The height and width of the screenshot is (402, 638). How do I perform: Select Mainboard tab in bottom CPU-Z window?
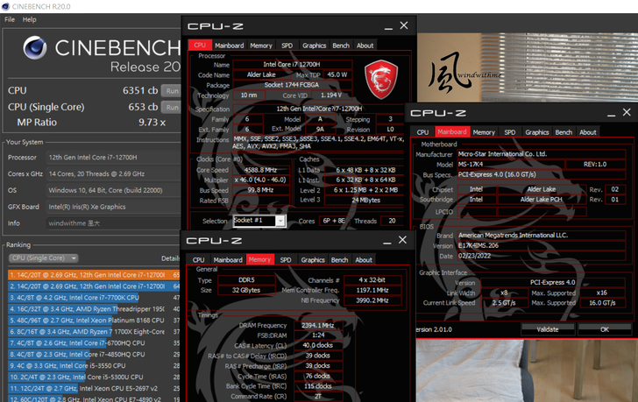(228, 260)
